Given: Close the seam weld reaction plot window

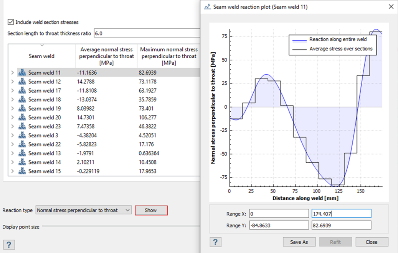Looking at the screenshot, I should [x=391, y=7].
